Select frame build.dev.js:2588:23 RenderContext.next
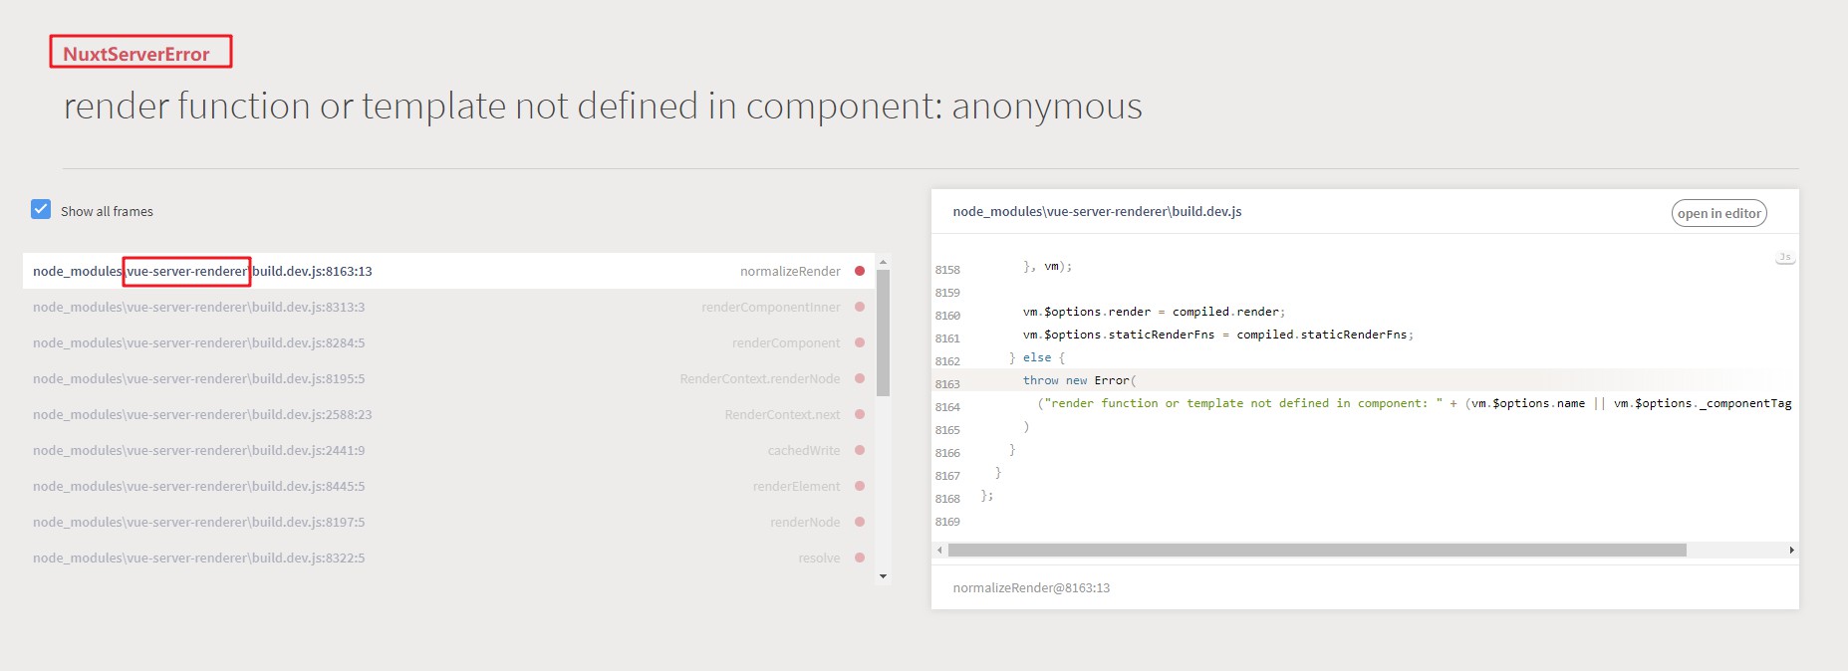The height and width of the screenshot is (671, 1848). (448, 414)
